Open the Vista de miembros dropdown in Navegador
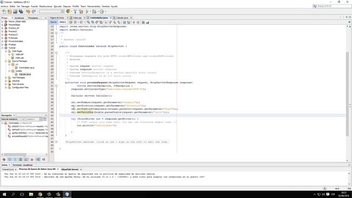Viewport: 352px width, 198px height. coord(13,119)
